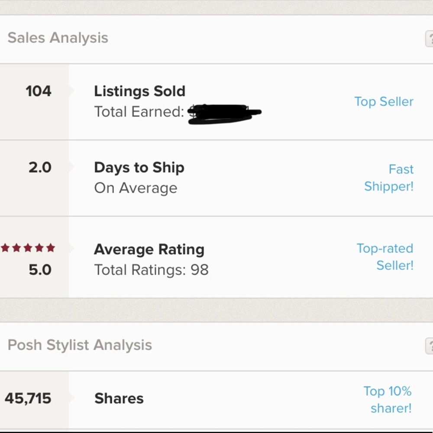Viewport: 433px width, 433px height.
Task: Click the Fast Shipper! link
Action: click(x=389, y=178)
